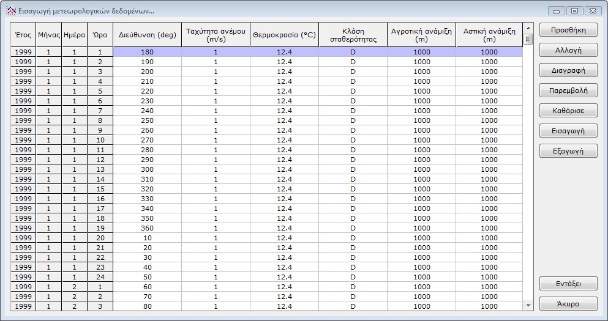Click the Αλλαγή button
The height and width of the screenshot is (321, 608).
point(568,50)
